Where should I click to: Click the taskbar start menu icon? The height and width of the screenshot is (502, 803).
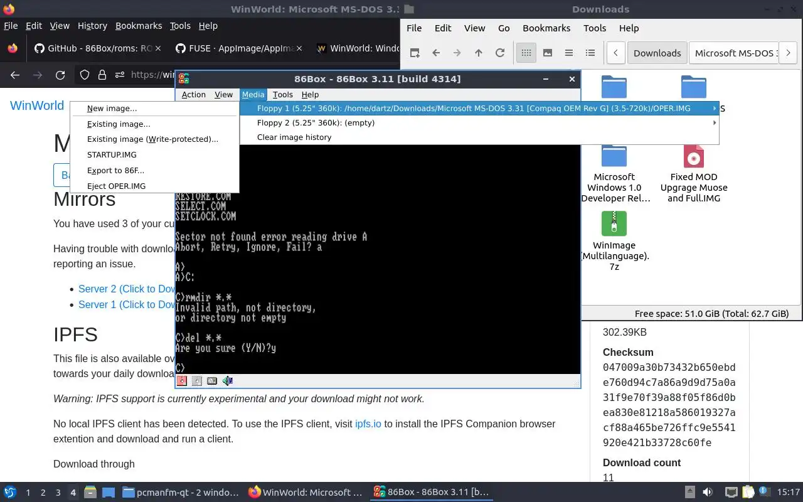(10, 492)
